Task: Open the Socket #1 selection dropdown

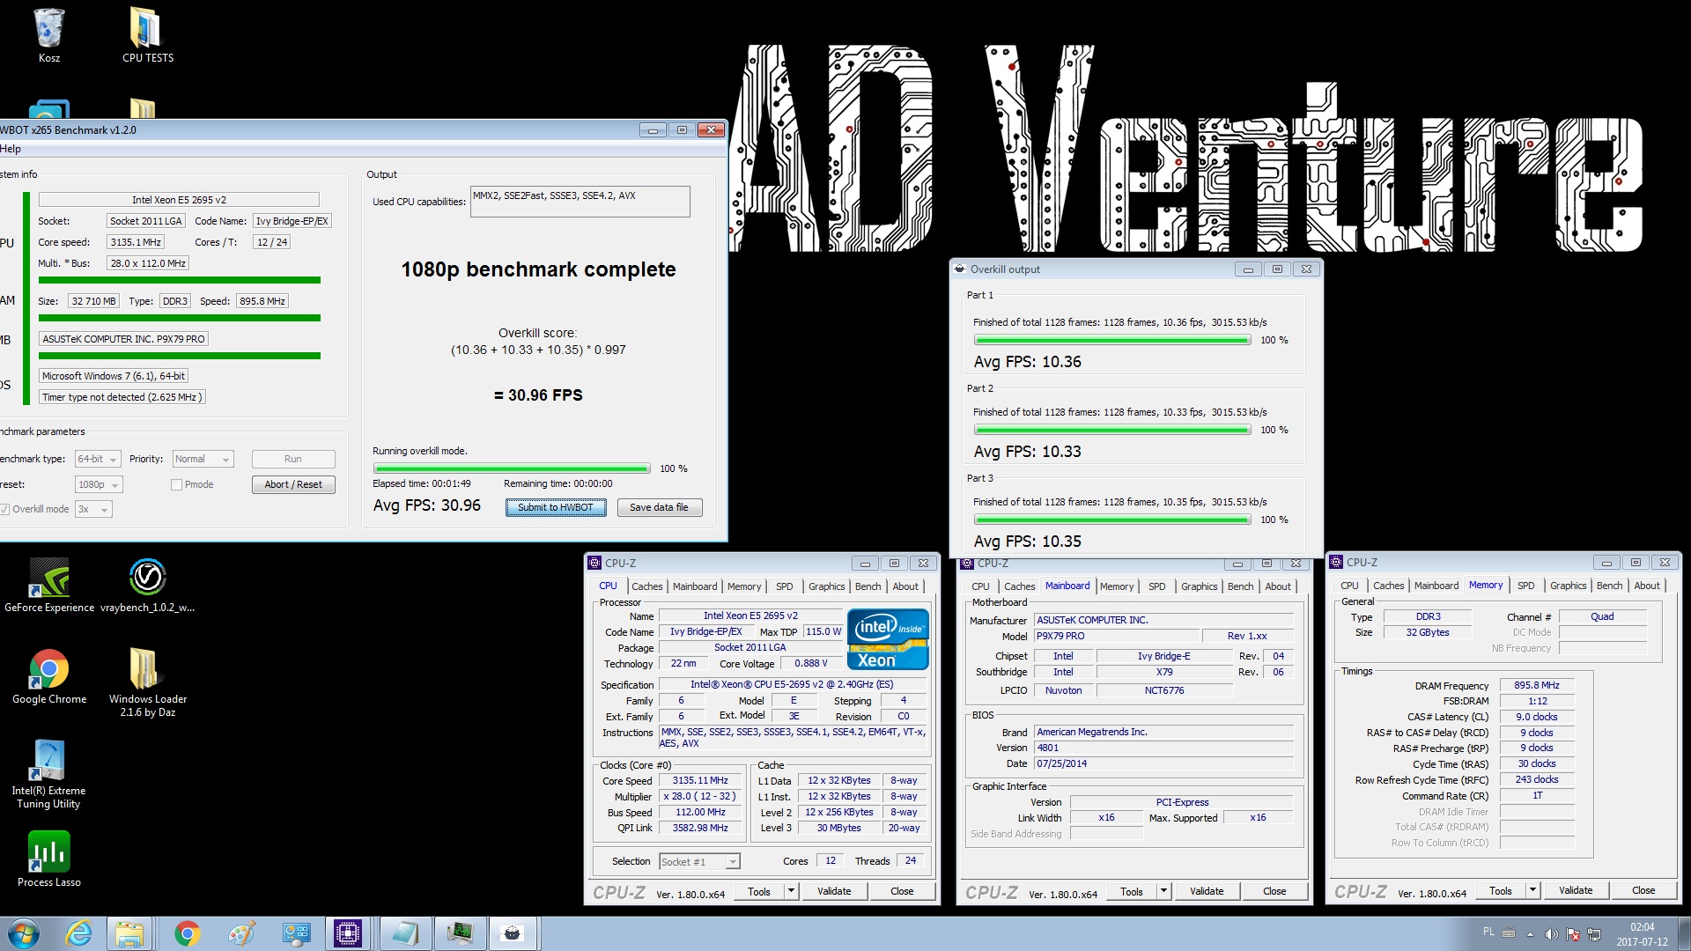Action: [x=699, y=861]
